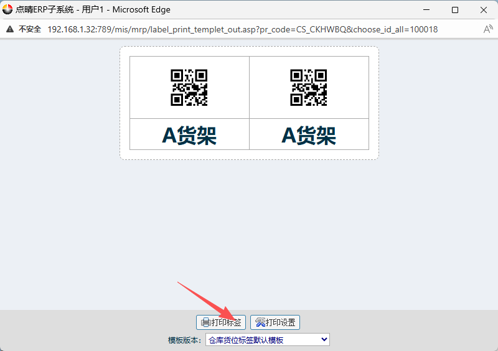Screen dimensions: 498x351
Task: Click the Read Aloud icon in address bar
Action: [488, 29]
